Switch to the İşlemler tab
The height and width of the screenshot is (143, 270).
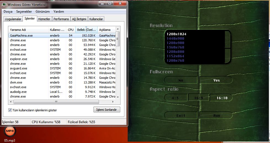coord(30,18)
